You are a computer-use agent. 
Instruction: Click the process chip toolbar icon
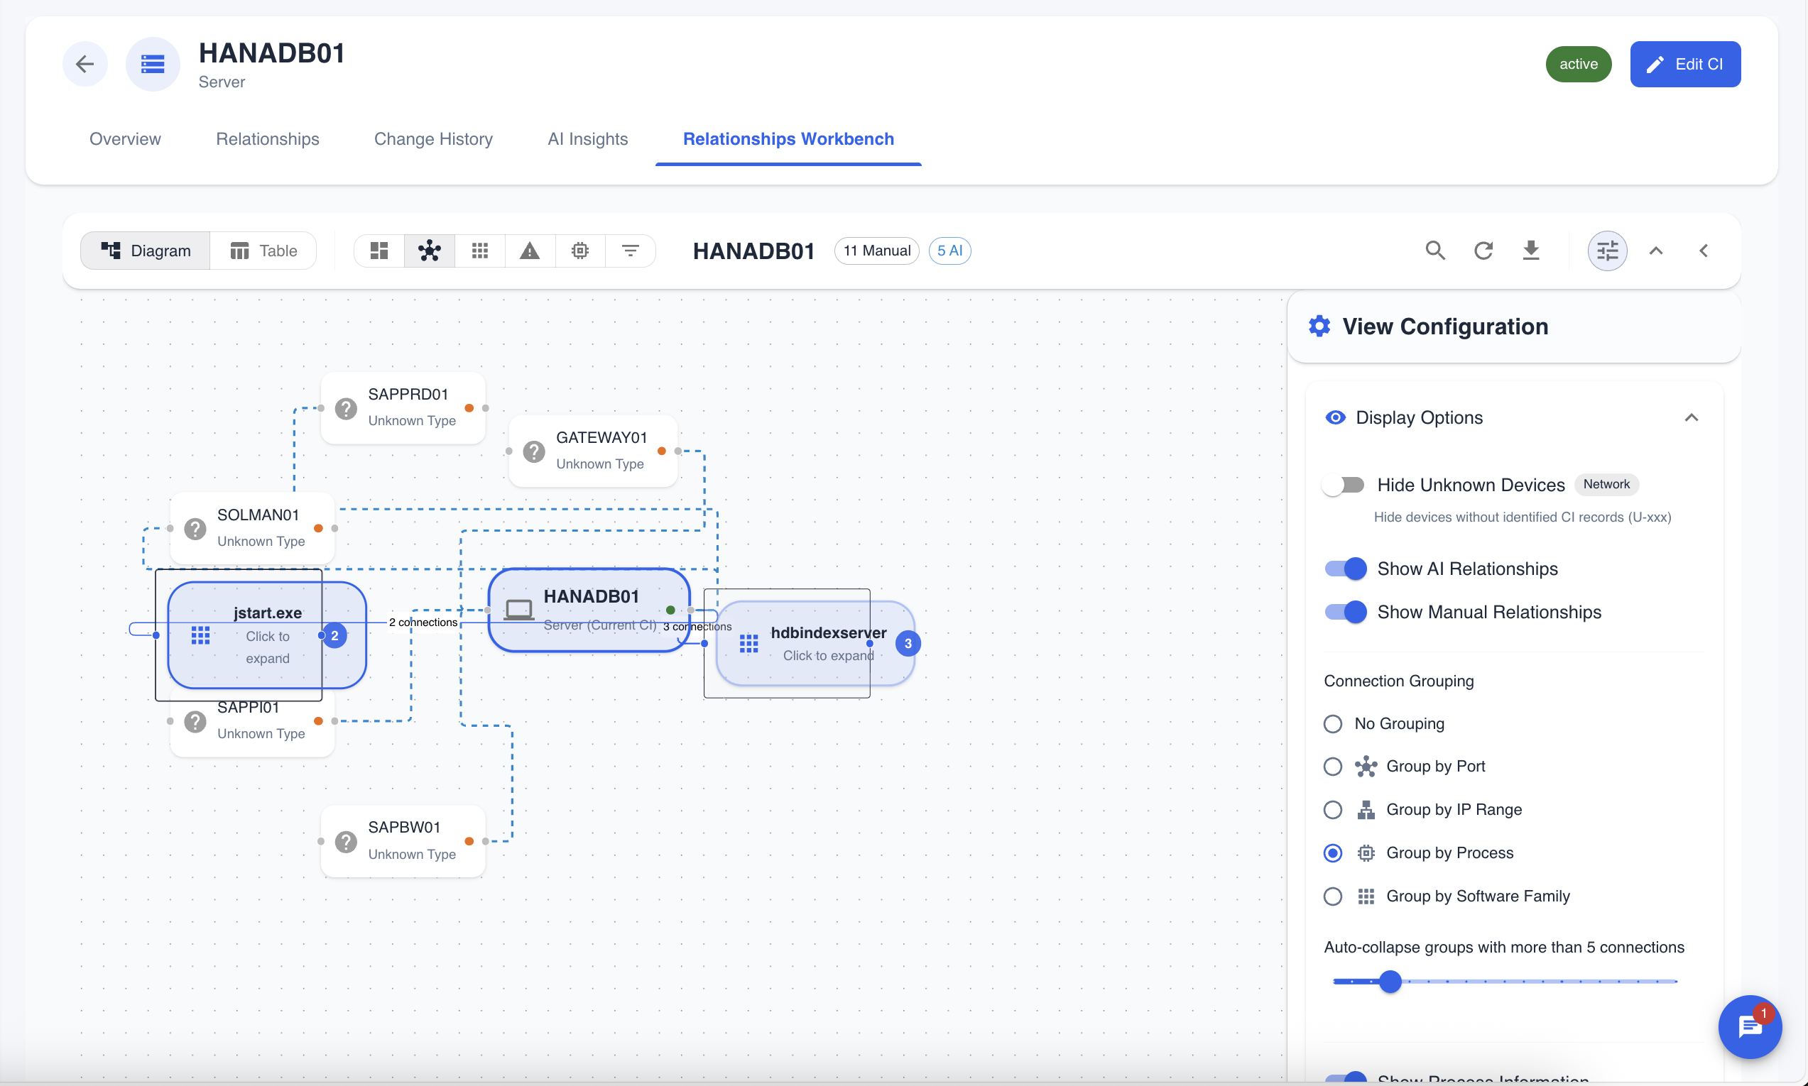(x=579, y=251)
